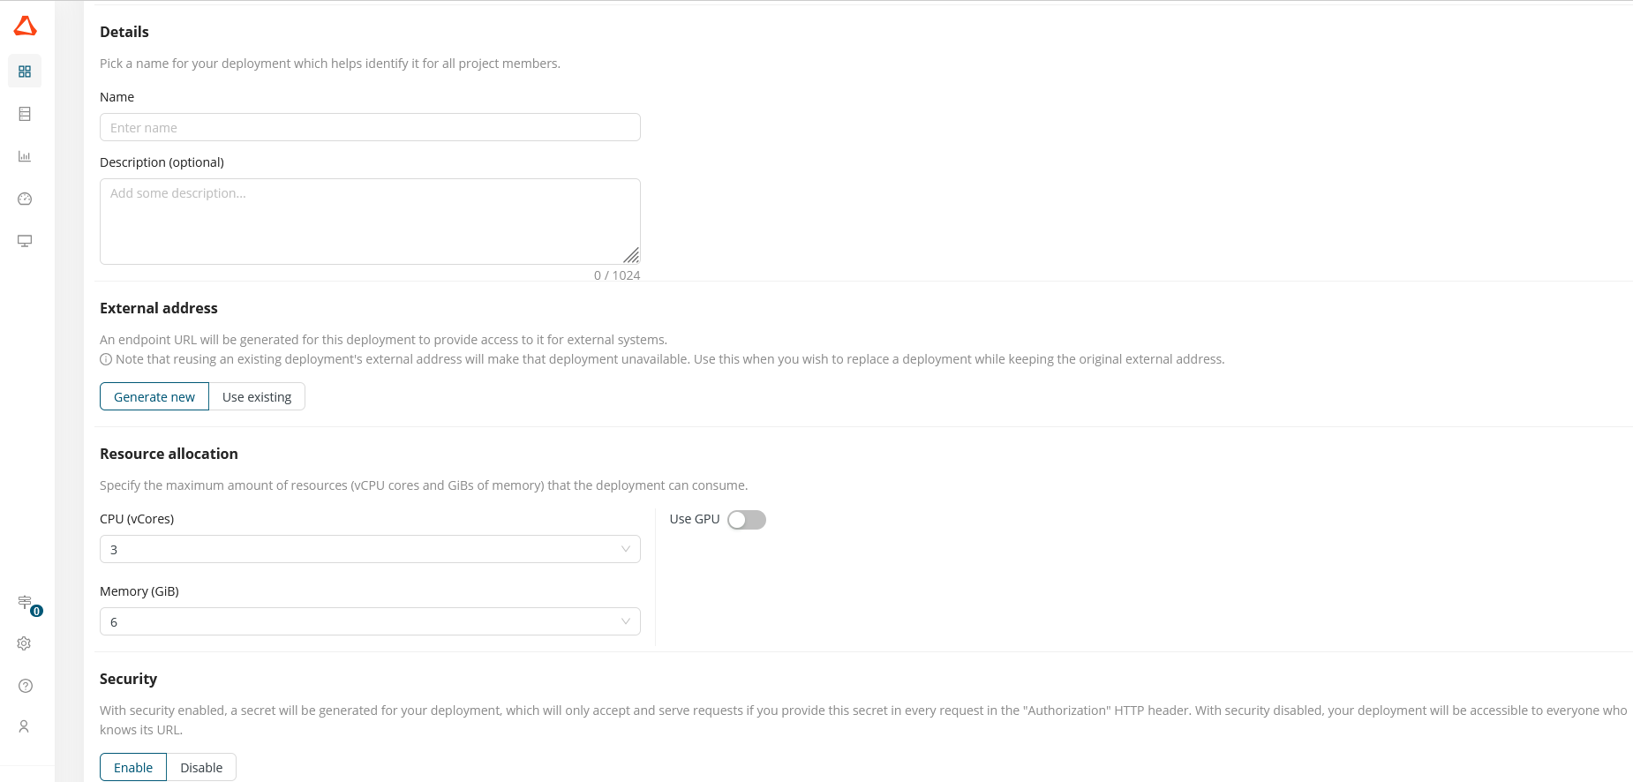This screenshot has width=1633, height=782.
Task: Click the Memory dropdown chevron arrow
Action: tap(625, 621)
